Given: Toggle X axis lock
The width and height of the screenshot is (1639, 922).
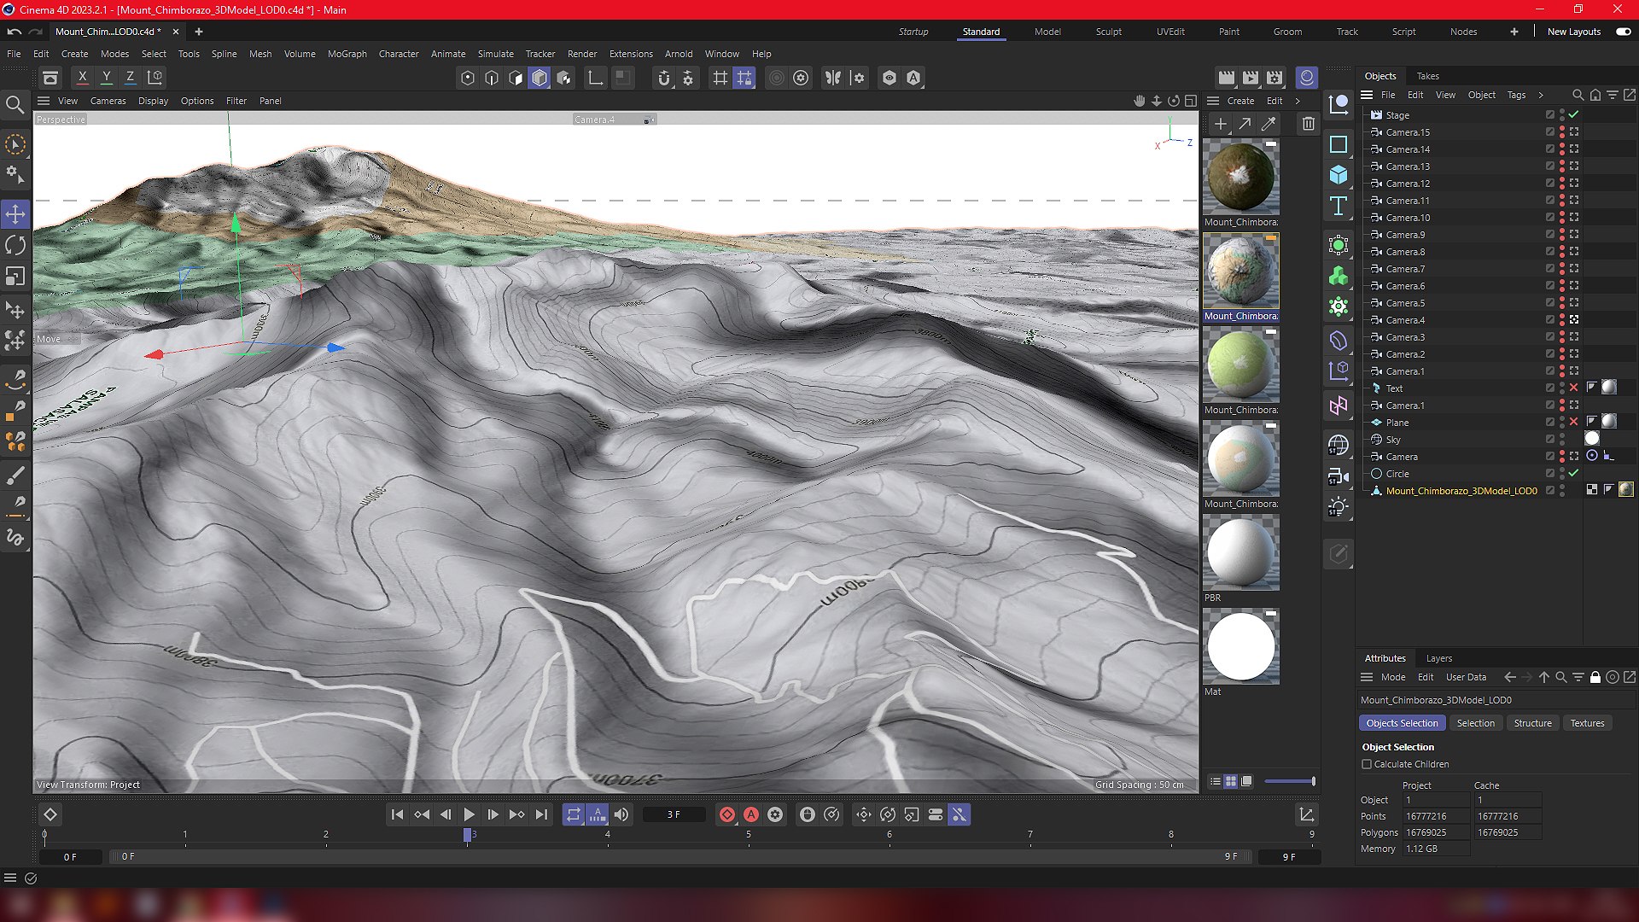Looking at the screenshot, I should 82,77.
